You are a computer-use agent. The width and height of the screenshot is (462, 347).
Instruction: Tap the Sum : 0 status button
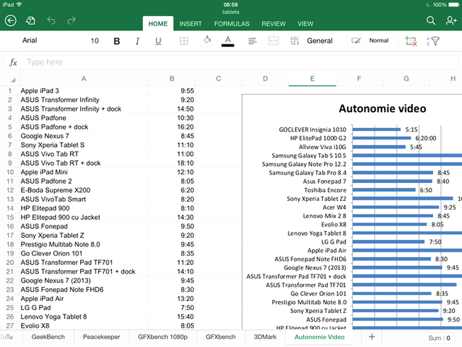point(439,338)
